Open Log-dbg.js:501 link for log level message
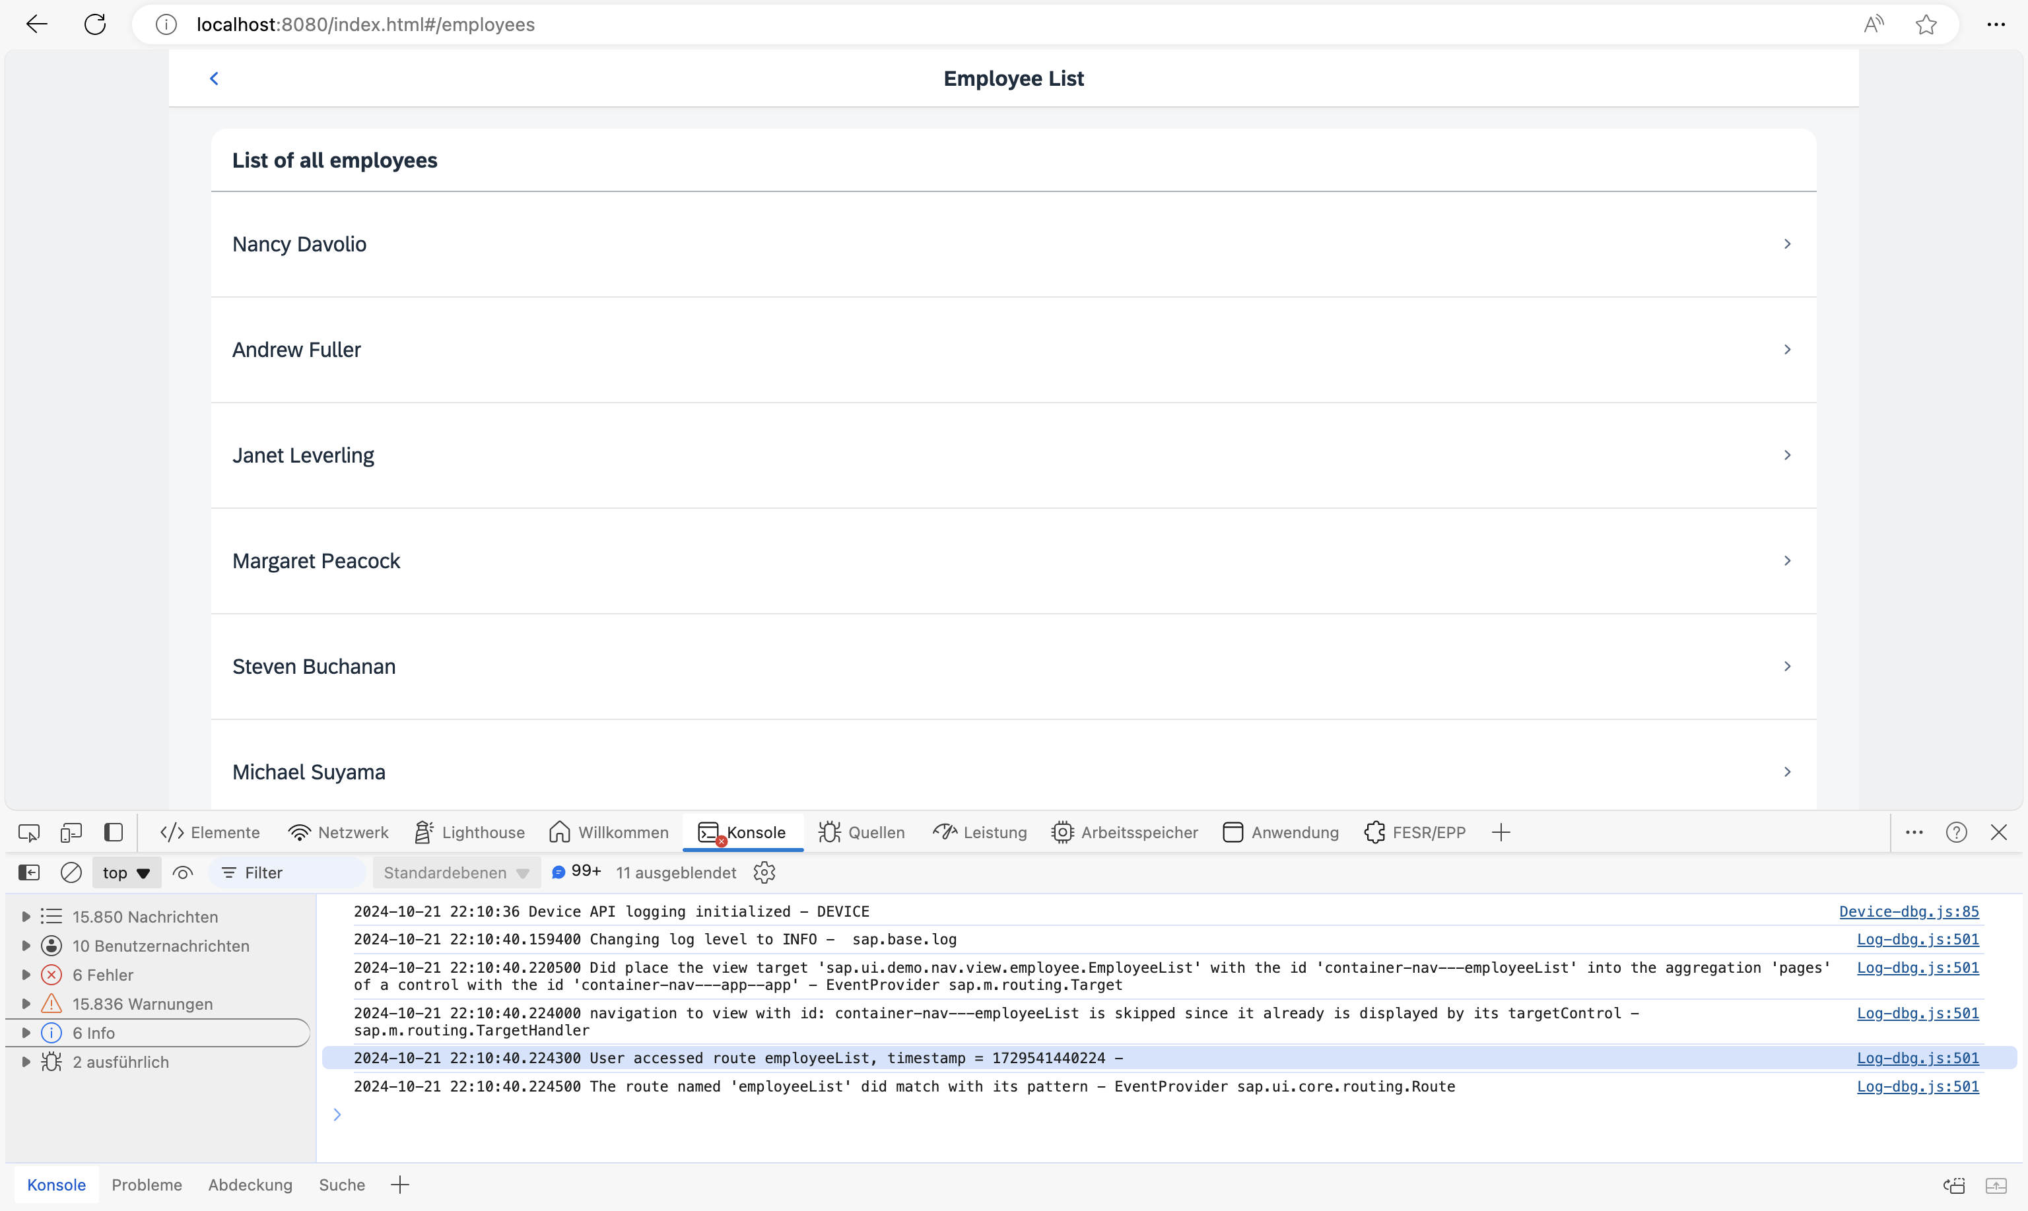 coord(1918,939)
